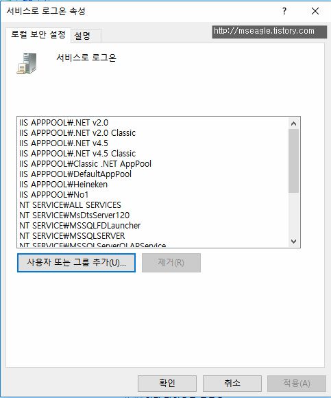Screen dimensions: 331x398
Task: Close the 서비스로 로그온 속성 dialog
Action: tap(315, 11)
